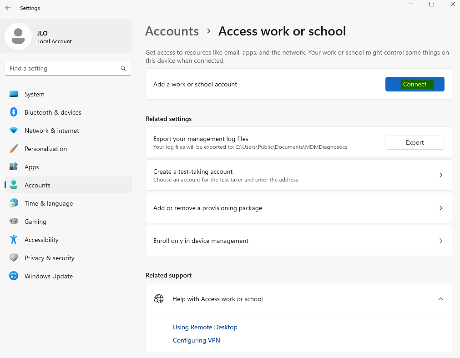Go to Bluetooth & devices settings
460x358 pixels.
tap(68, 112)
